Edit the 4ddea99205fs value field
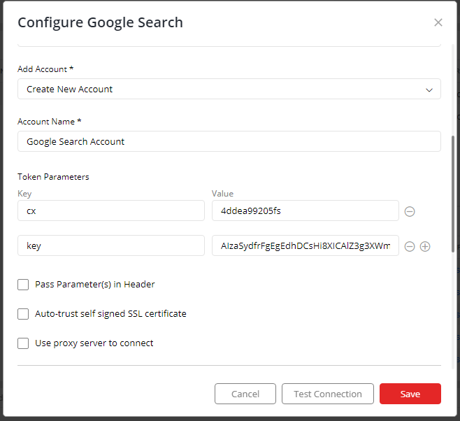This screenshot has width=460, height=421. [306, 210]
